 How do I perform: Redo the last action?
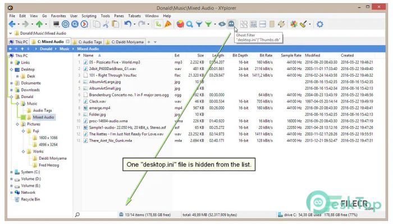click(141, 24)
